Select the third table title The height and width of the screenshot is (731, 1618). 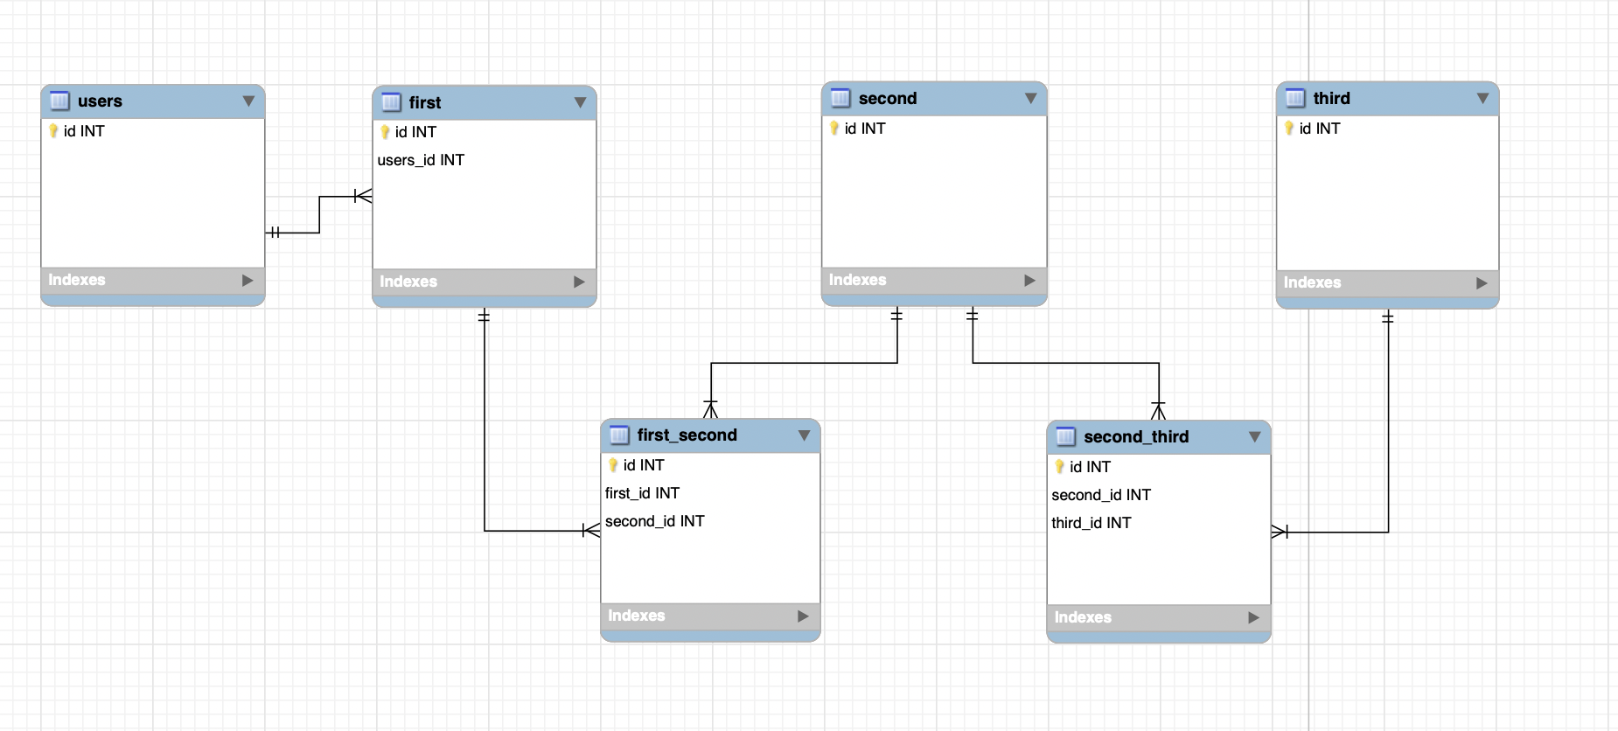(x=1331, y=99)
